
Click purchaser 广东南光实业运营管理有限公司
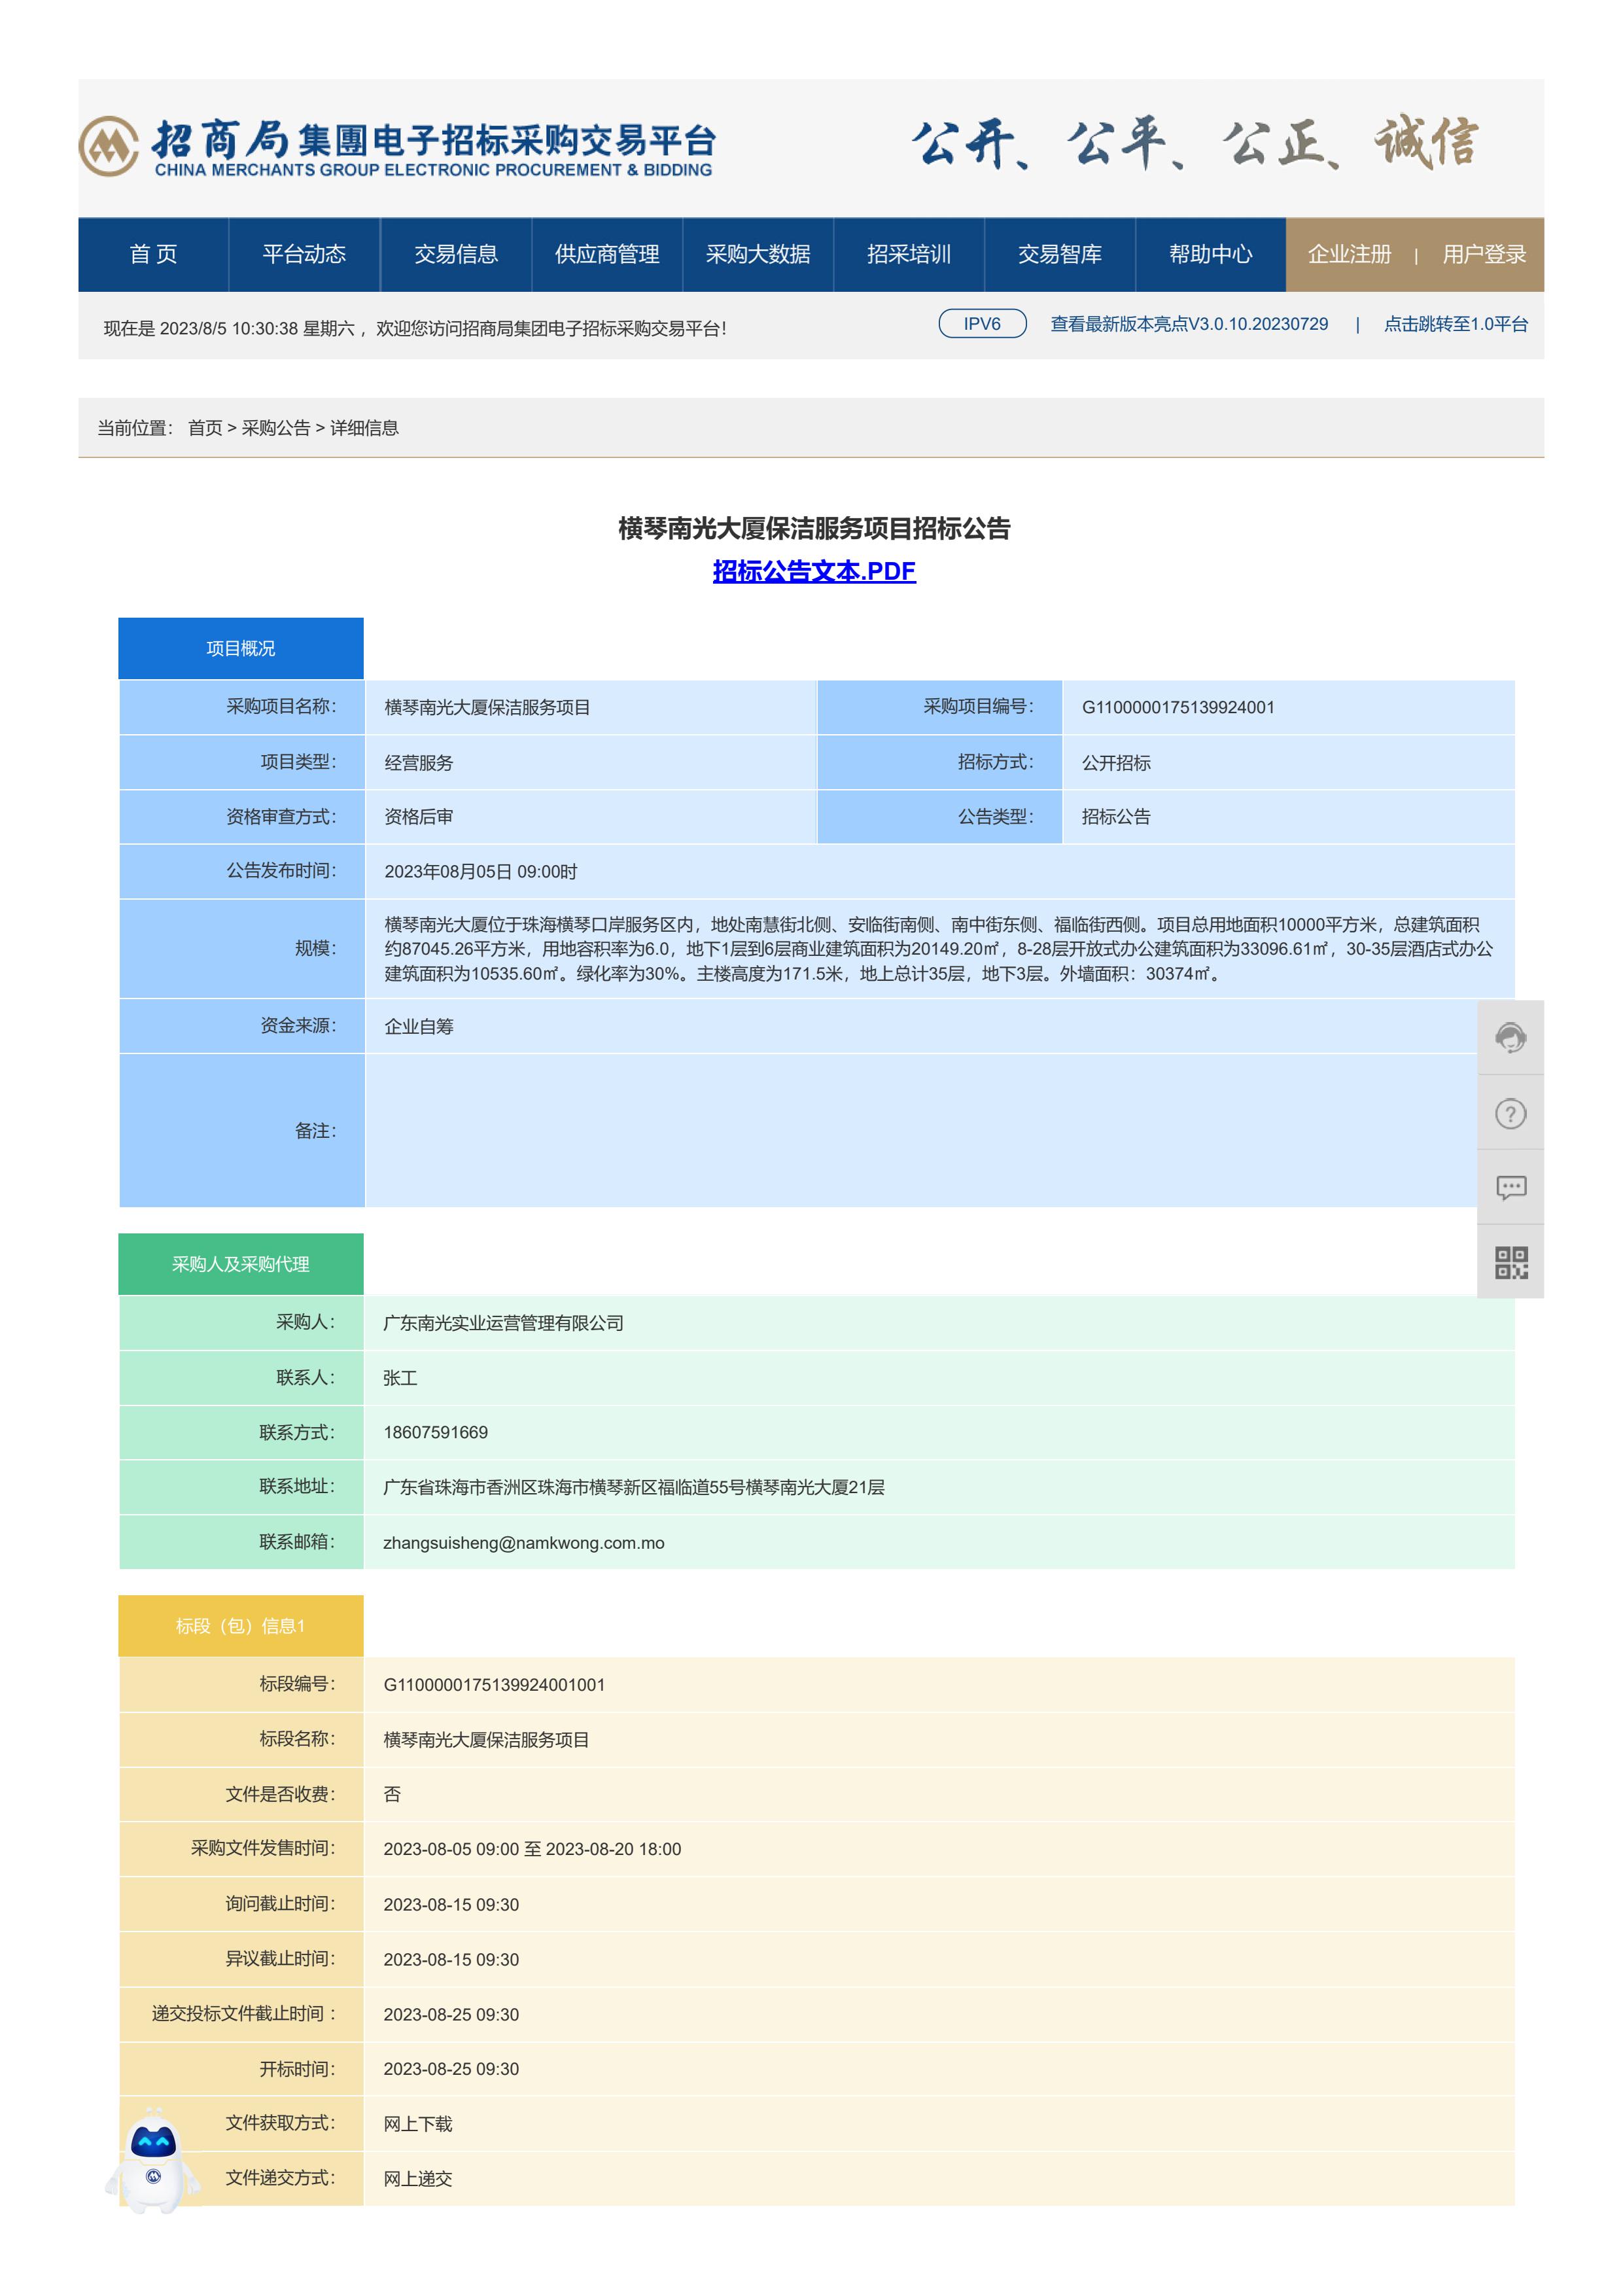point(503,1323)
